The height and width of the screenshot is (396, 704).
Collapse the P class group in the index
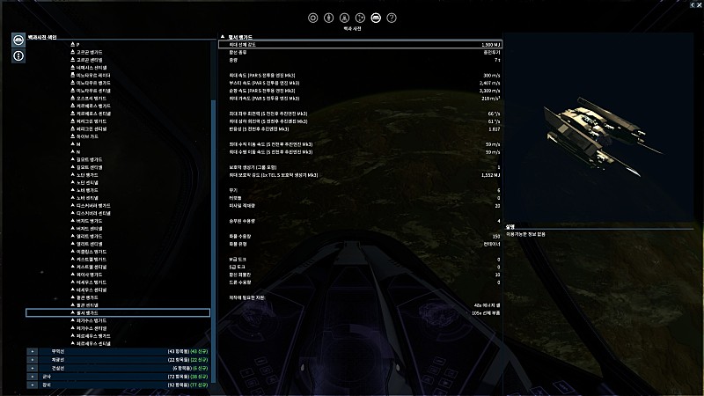pyautogui.click(x=73, y=45)
